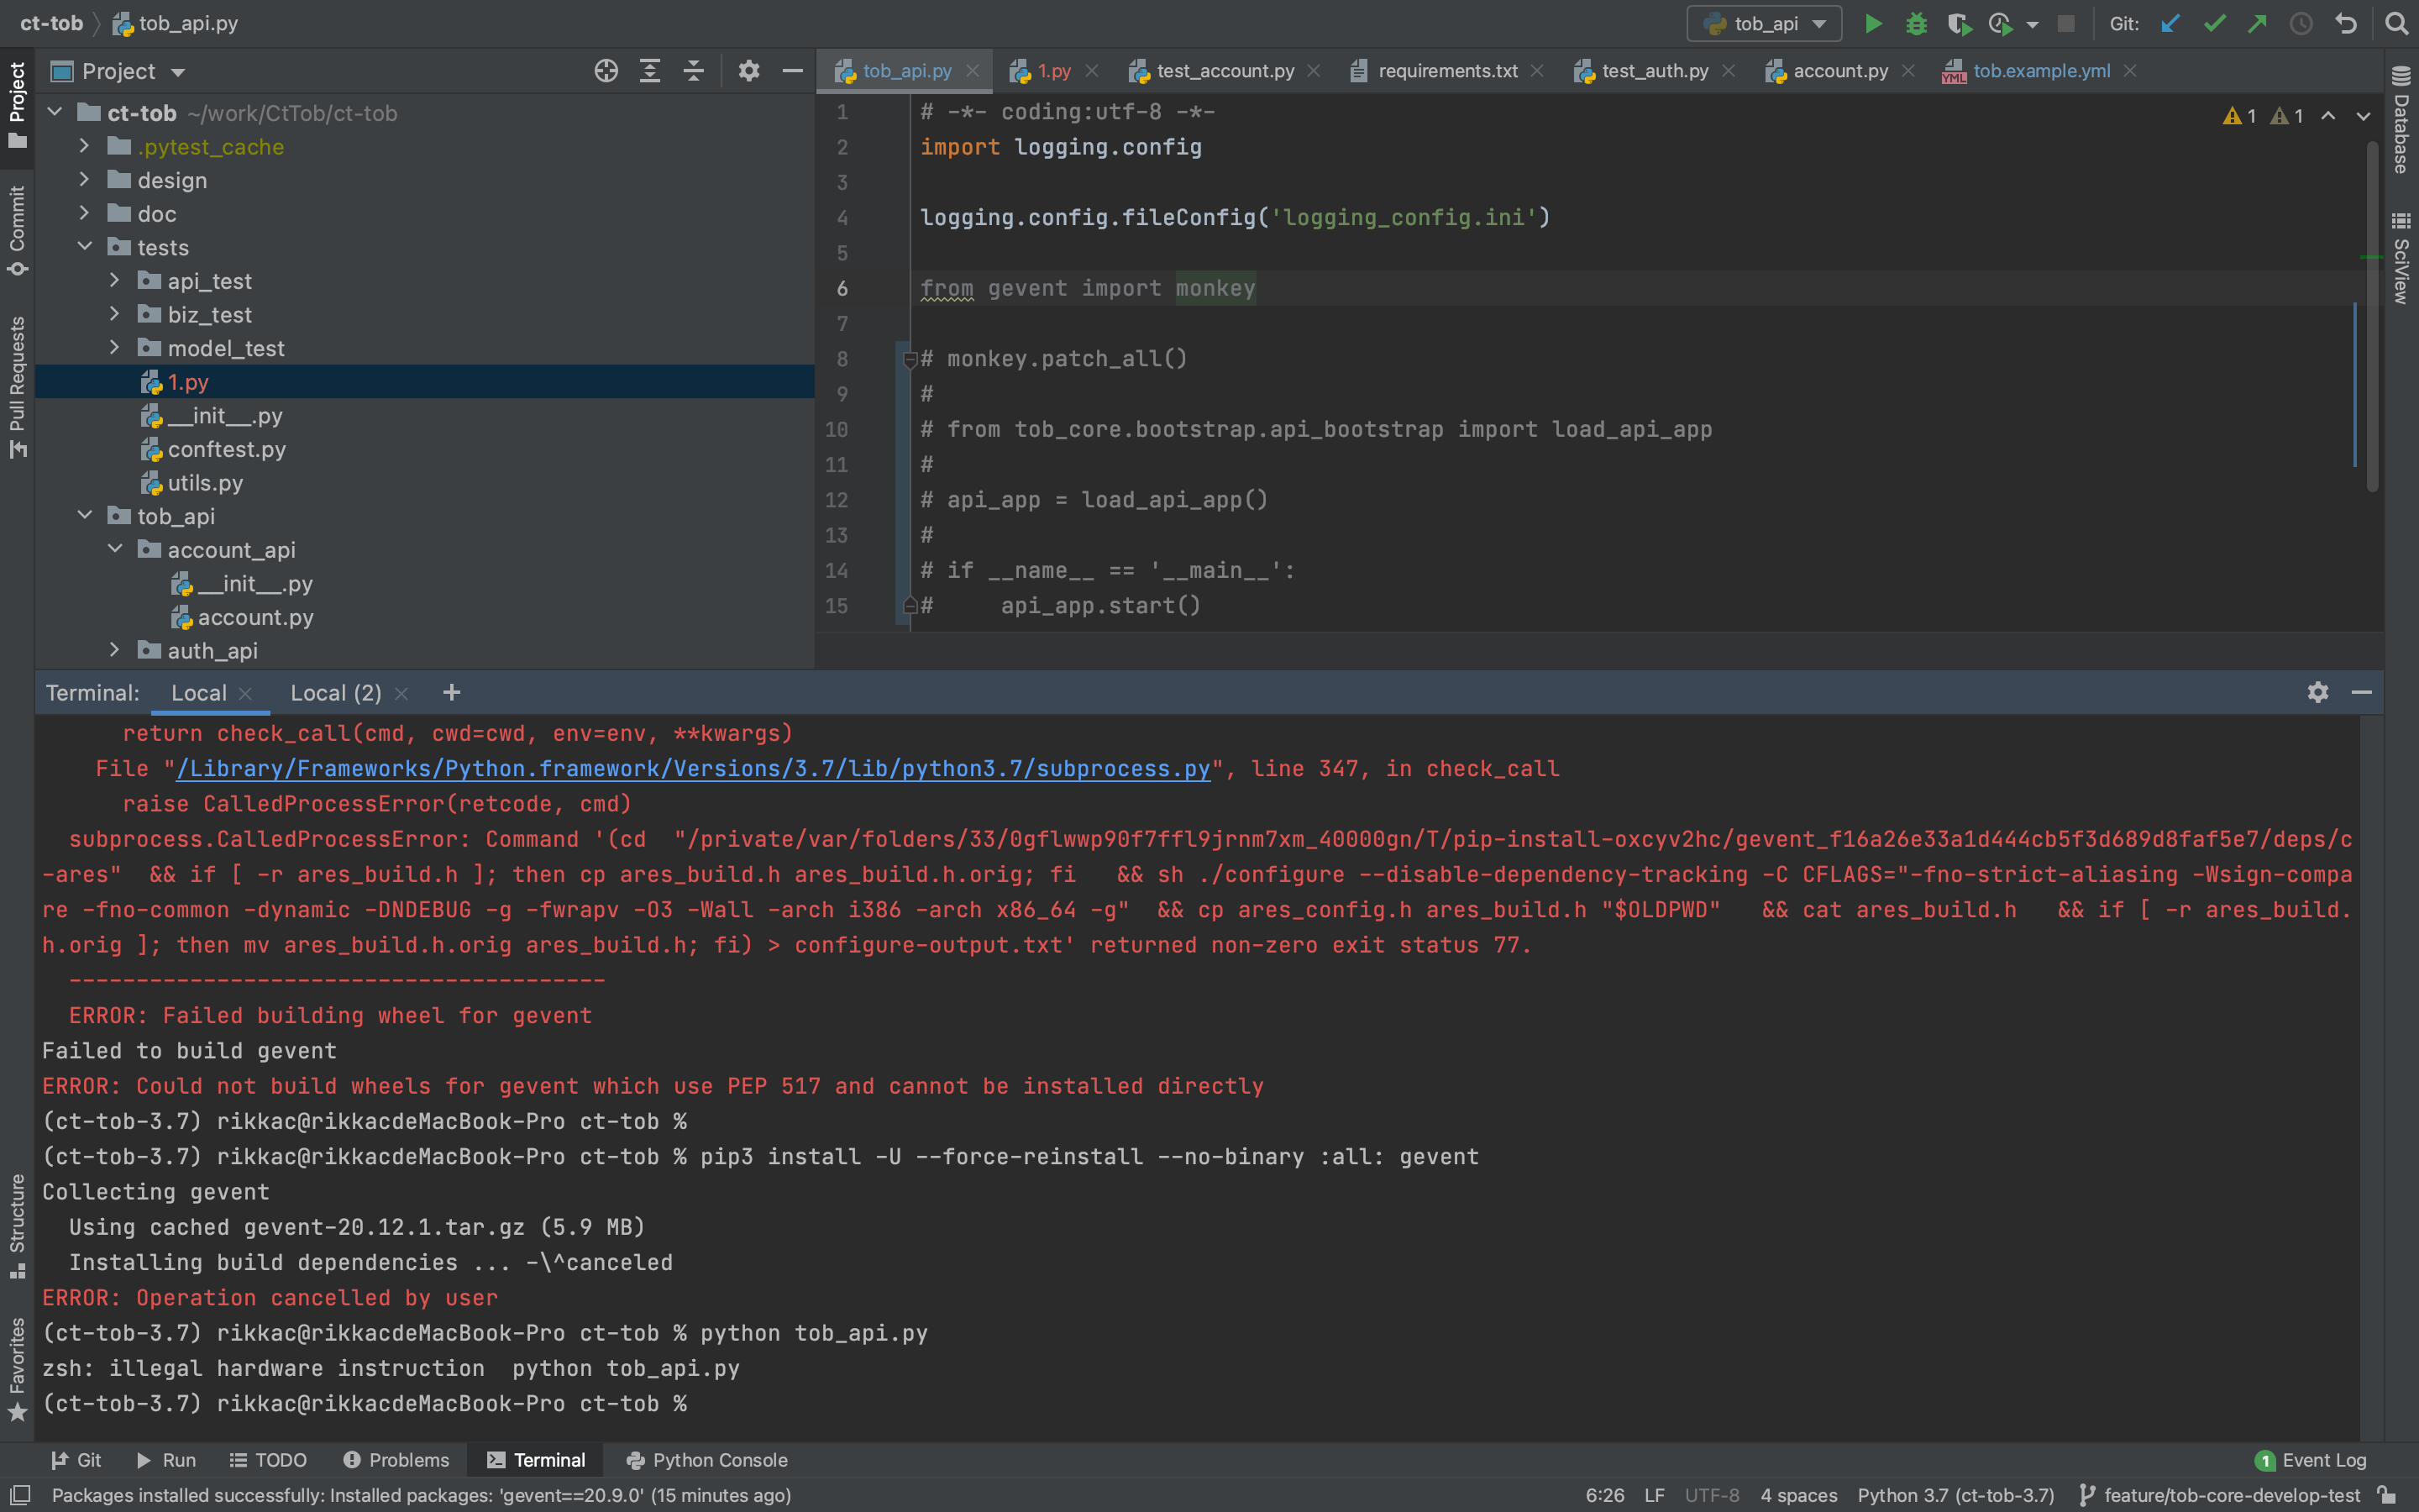Expand the auth_api folder
Screen dimensions: 2419x1512
click(115, 650)
